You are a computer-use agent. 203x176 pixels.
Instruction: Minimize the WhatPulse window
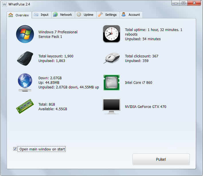coord(176,3)
